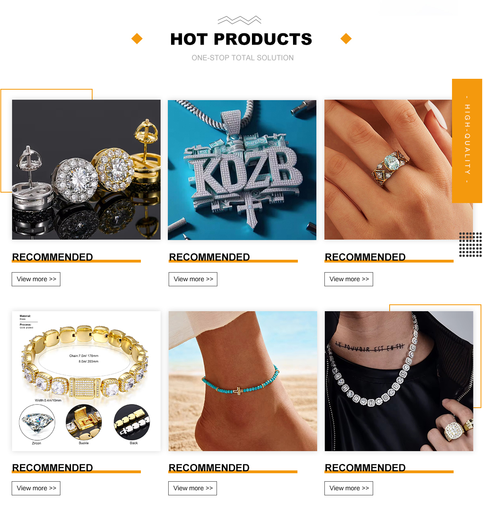Click View more under the earrings
Viewport: 483px width, 507px height.
[x=36, y=279]
